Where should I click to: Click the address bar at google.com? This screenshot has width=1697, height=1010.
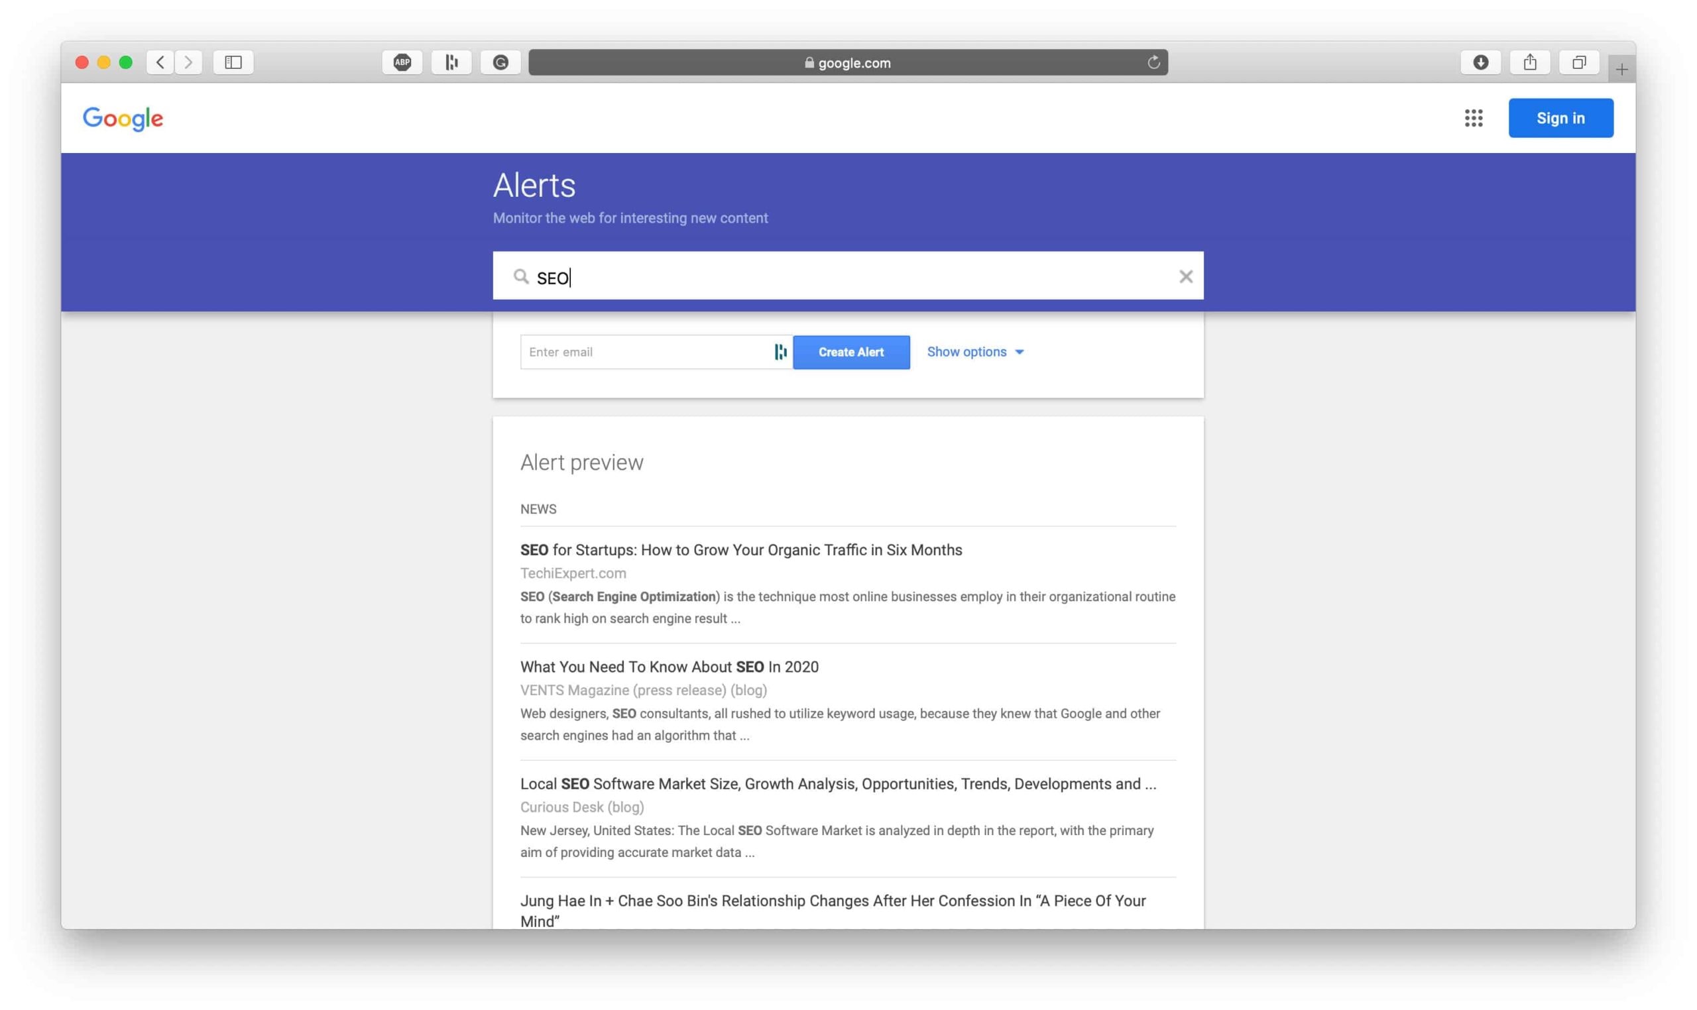849,62
